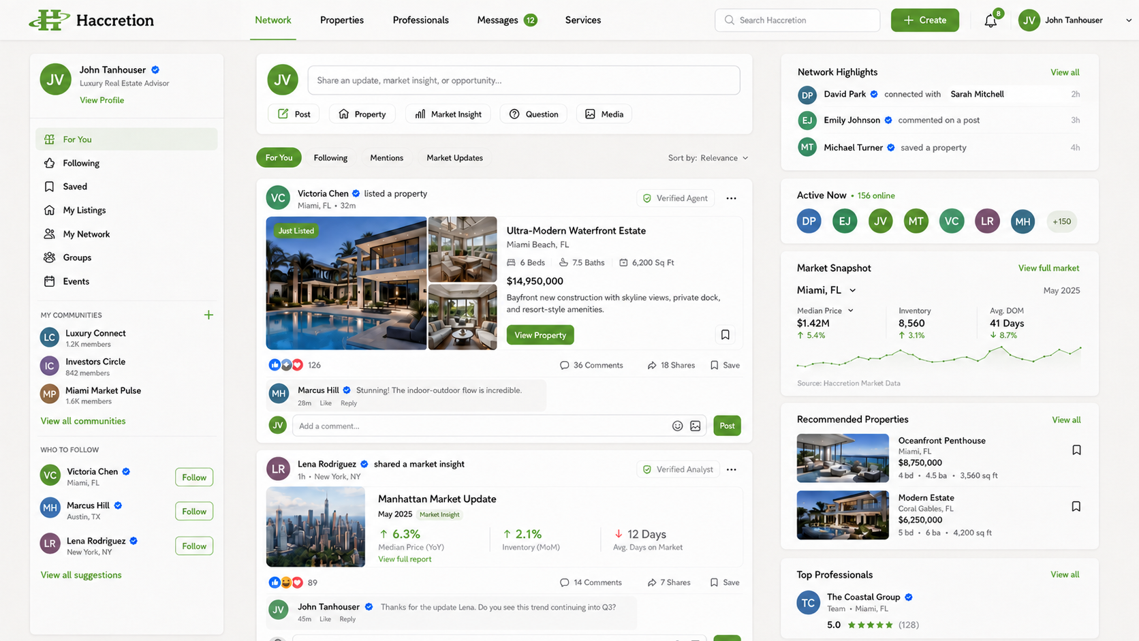The width and height of the screenshot is (1139, 641).
Task: Click the share an update text box
Action: tap(524, 80)
